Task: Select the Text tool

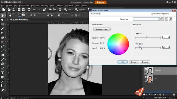Action: pos(2,73)
